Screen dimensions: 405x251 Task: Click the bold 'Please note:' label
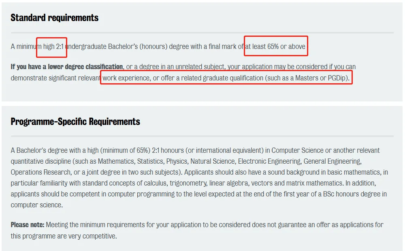click(28, 225)
